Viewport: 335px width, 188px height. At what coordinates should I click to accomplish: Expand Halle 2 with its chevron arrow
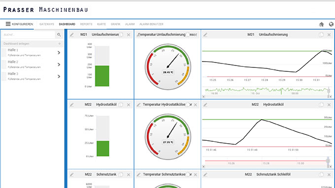(x=59, y=64)
